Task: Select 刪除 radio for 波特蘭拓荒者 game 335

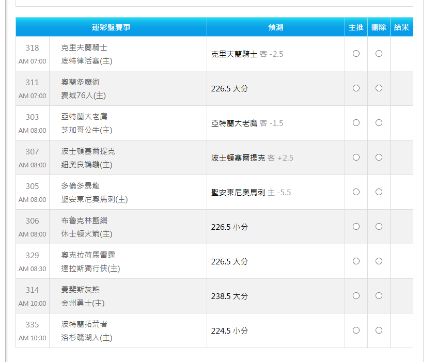Action: 379,330
